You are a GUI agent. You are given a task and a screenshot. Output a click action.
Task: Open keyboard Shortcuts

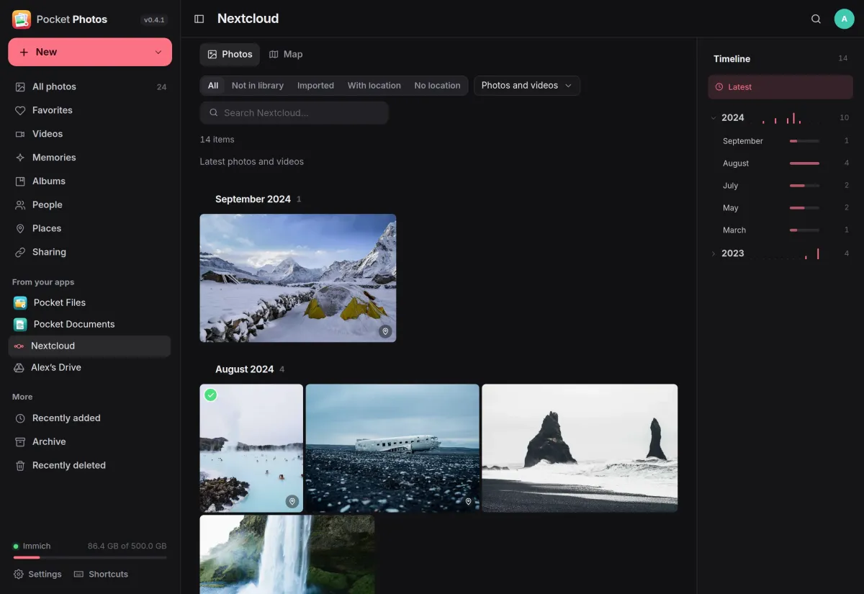101,574
